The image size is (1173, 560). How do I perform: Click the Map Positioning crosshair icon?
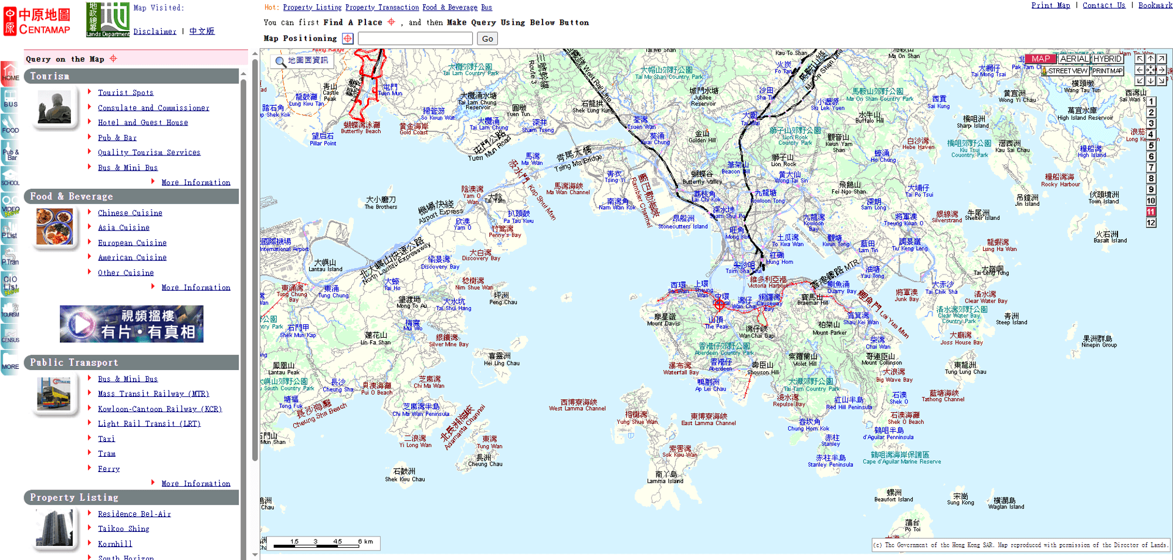coord(348,39)
